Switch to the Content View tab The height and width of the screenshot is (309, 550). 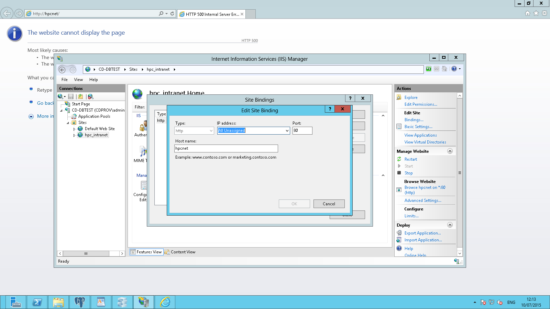click(180, 252)
